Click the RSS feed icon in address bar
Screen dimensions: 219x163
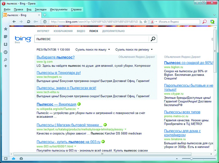point(141,22)
